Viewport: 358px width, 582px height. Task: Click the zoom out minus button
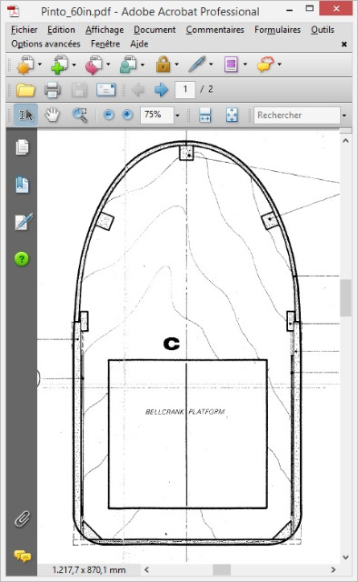pos(109,115)
